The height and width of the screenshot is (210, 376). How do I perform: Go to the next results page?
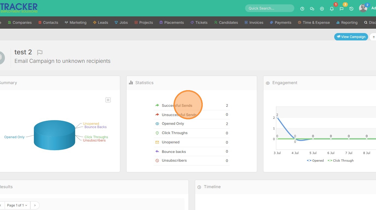tap(35, 205)
